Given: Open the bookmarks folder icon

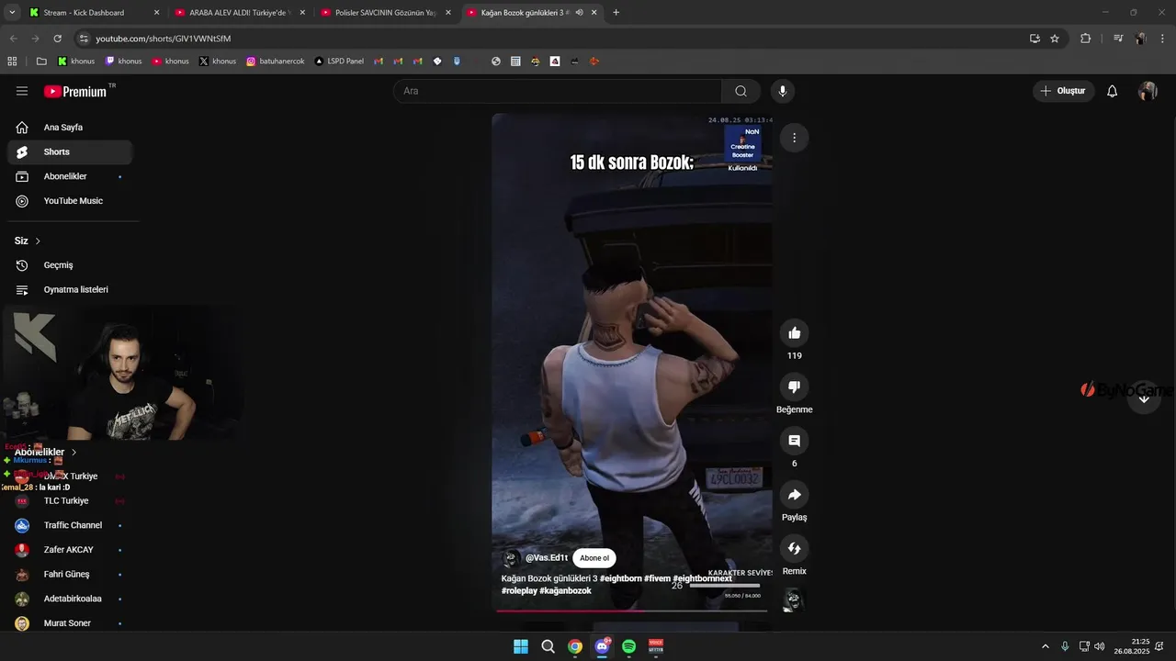Looking at the screenshot, I should tap(41, 62).
